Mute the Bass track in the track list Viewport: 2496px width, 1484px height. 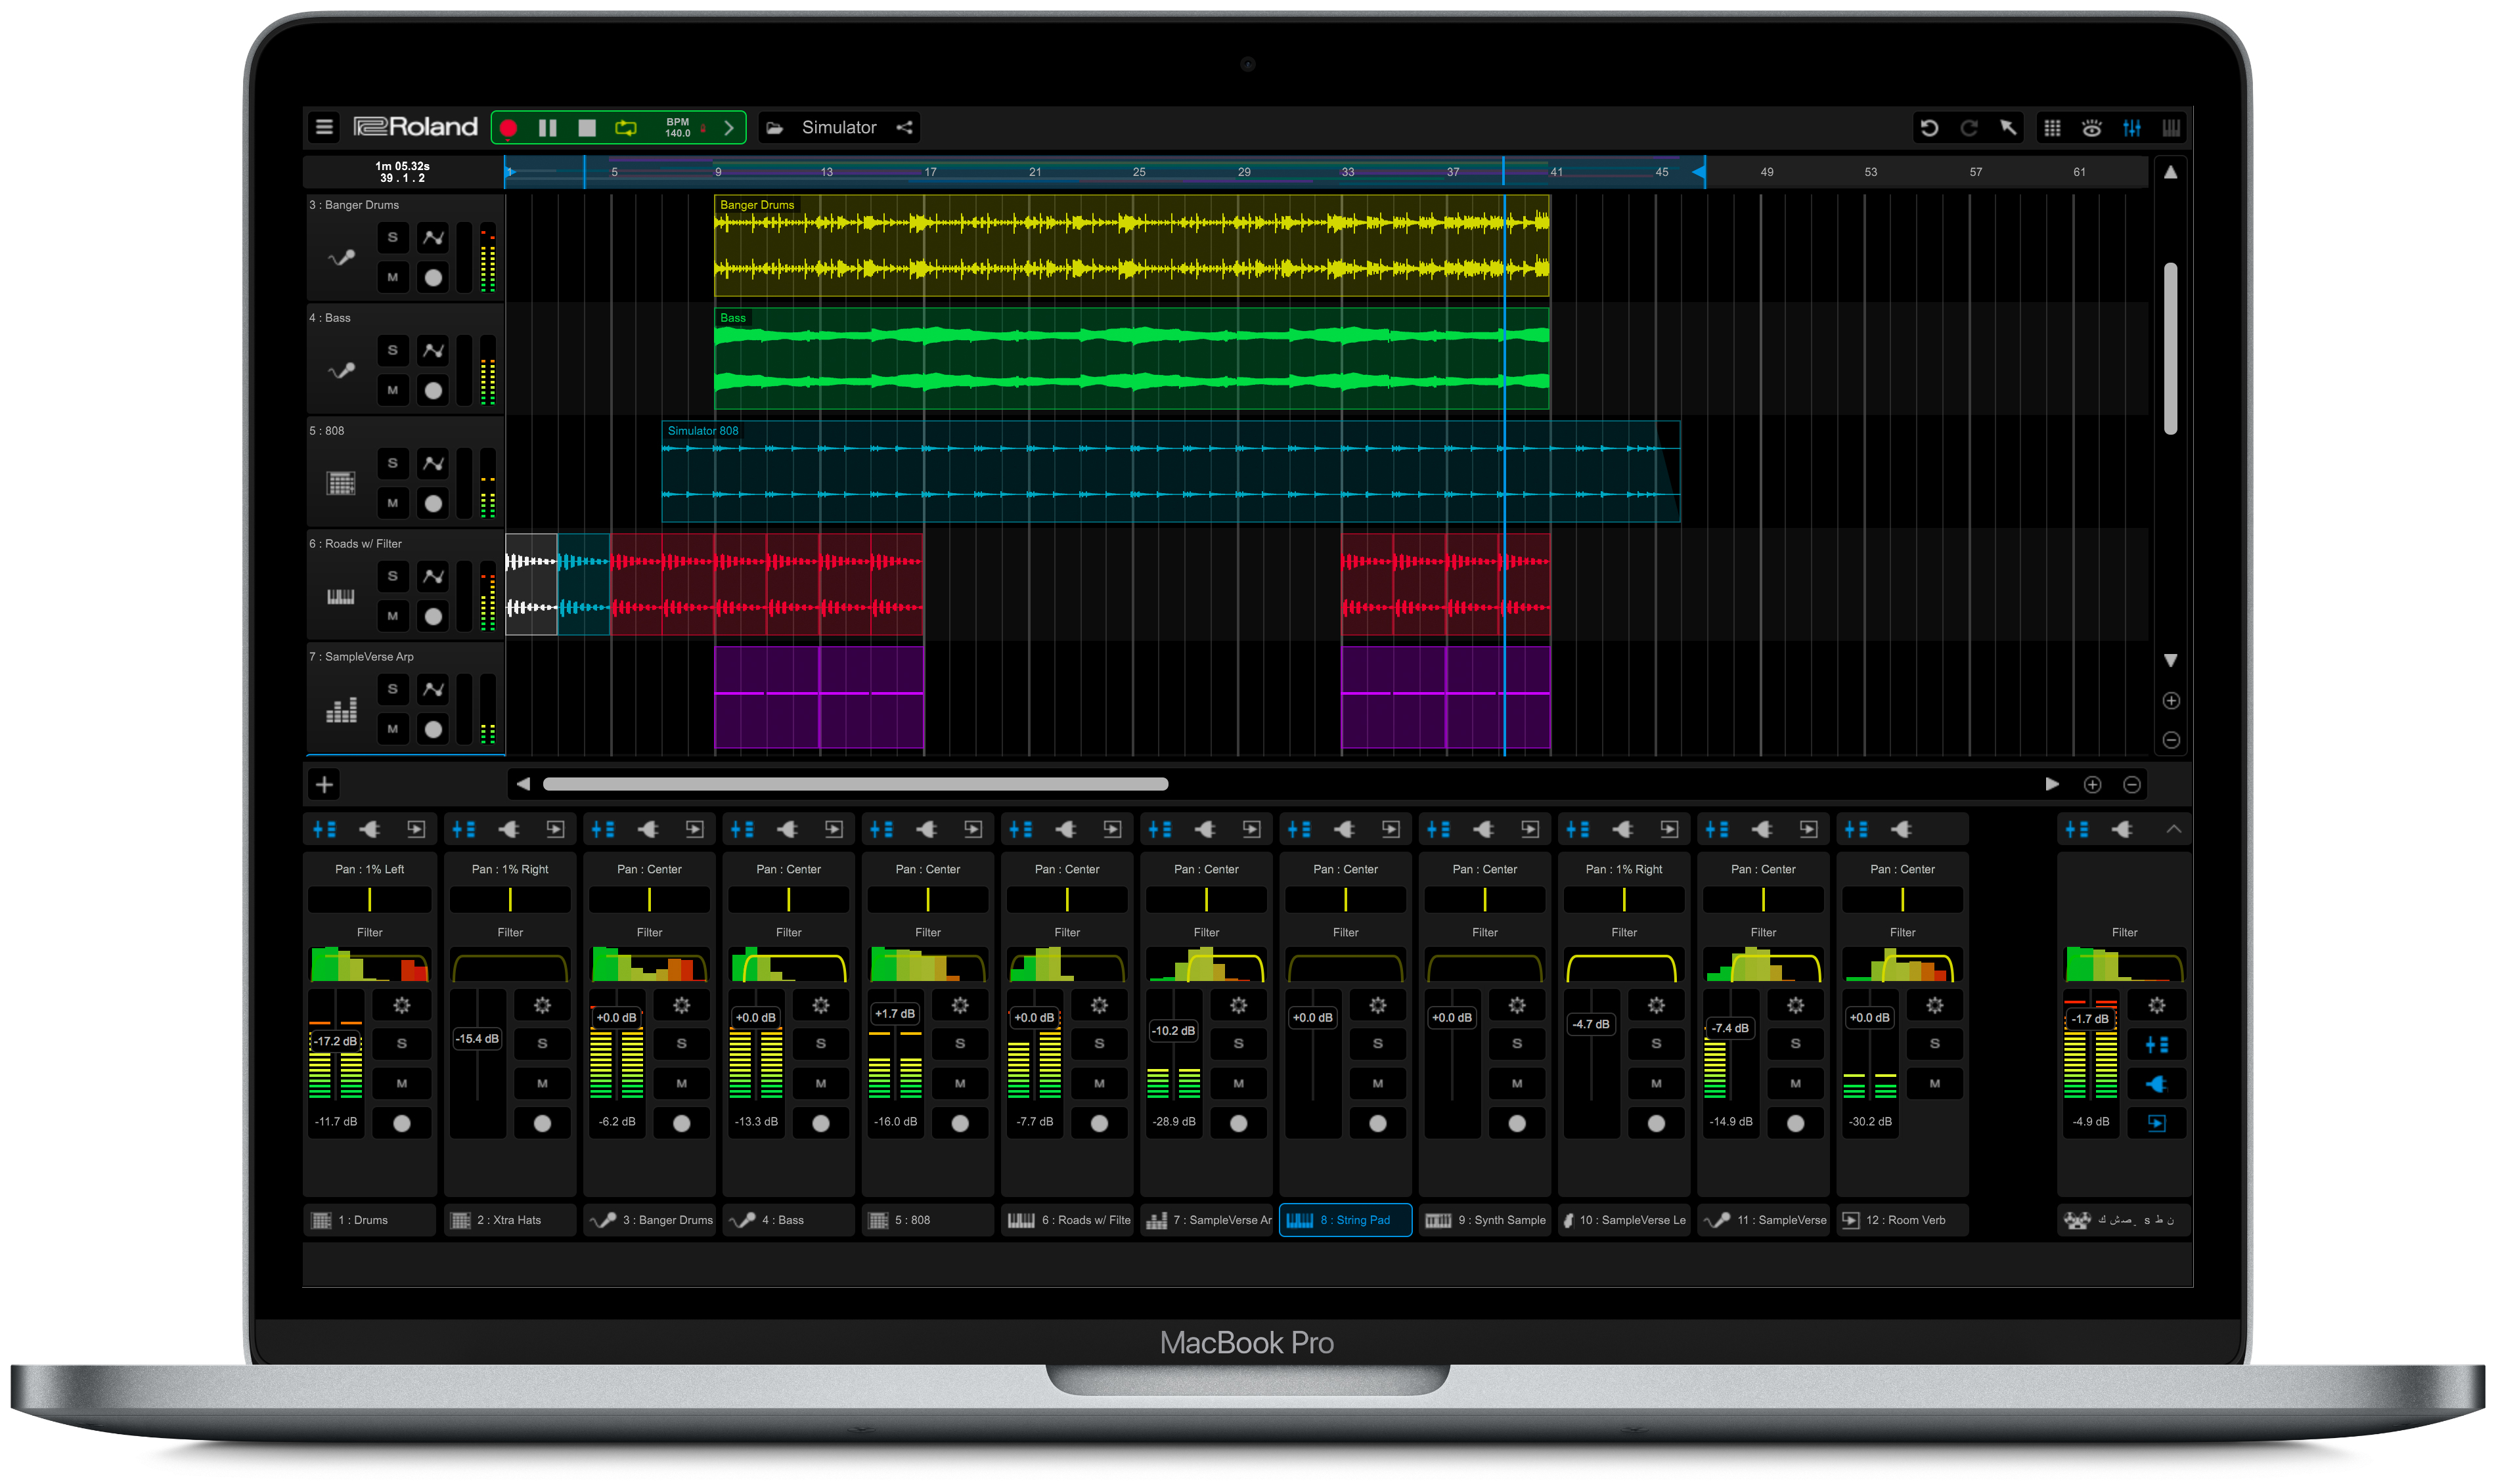(393, 390)
